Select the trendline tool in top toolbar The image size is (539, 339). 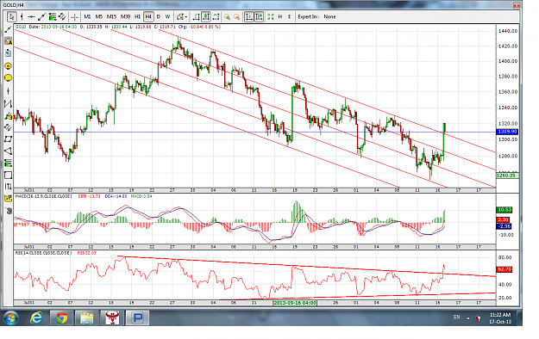41,16
